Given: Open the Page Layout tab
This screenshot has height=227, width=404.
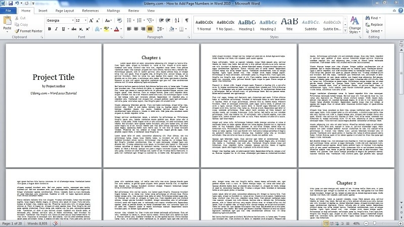Looking at the screenshot, I should pyautogui.click(x=65, y=11).
